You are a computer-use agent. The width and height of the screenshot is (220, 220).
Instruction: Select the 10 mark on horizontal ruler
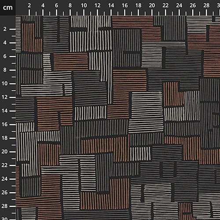(x=84, y=5)
